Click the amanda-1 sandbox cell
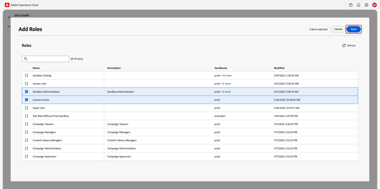380x189 pixels. [220, 116]
